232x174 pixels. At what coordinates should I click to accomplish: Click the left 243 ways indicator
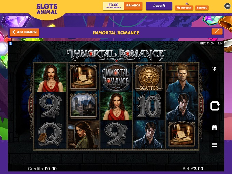pyautogui.click(x=31, y=106)
